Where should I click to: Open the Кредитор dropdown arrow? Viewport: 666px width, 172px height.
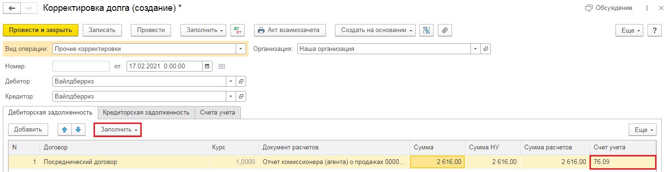tap(231, 97)
